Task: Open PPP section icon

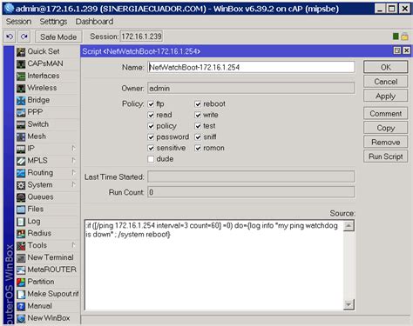Action: click(x=21, y=112)
